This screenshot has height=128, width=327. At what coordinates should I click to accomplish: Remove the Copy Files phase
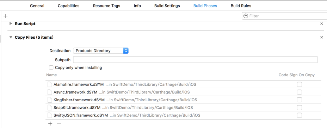click(322, 38)
